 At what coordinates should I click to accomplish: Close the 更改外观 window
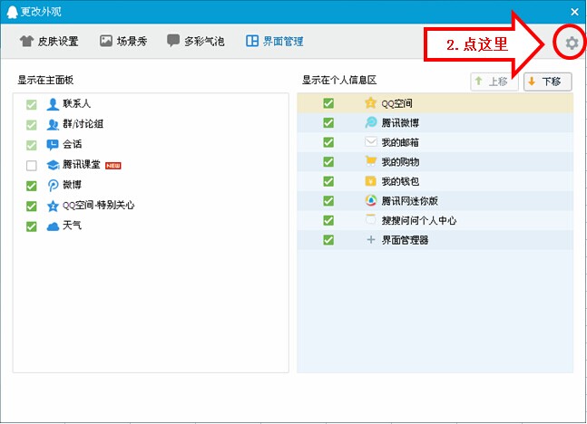tap(574, 12)
